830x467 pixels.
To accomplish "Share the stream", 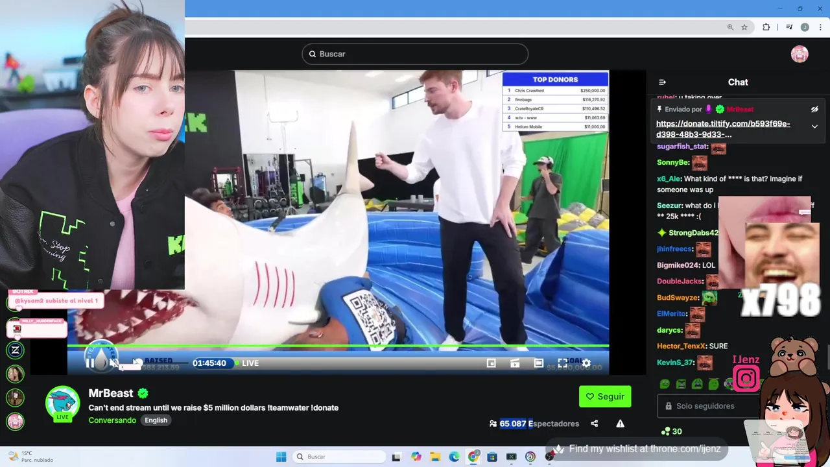I will 594,424.
